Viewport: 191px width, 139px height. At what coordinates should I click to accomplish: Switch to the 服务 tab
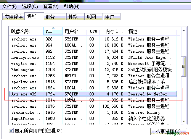[x=55, y=17]
